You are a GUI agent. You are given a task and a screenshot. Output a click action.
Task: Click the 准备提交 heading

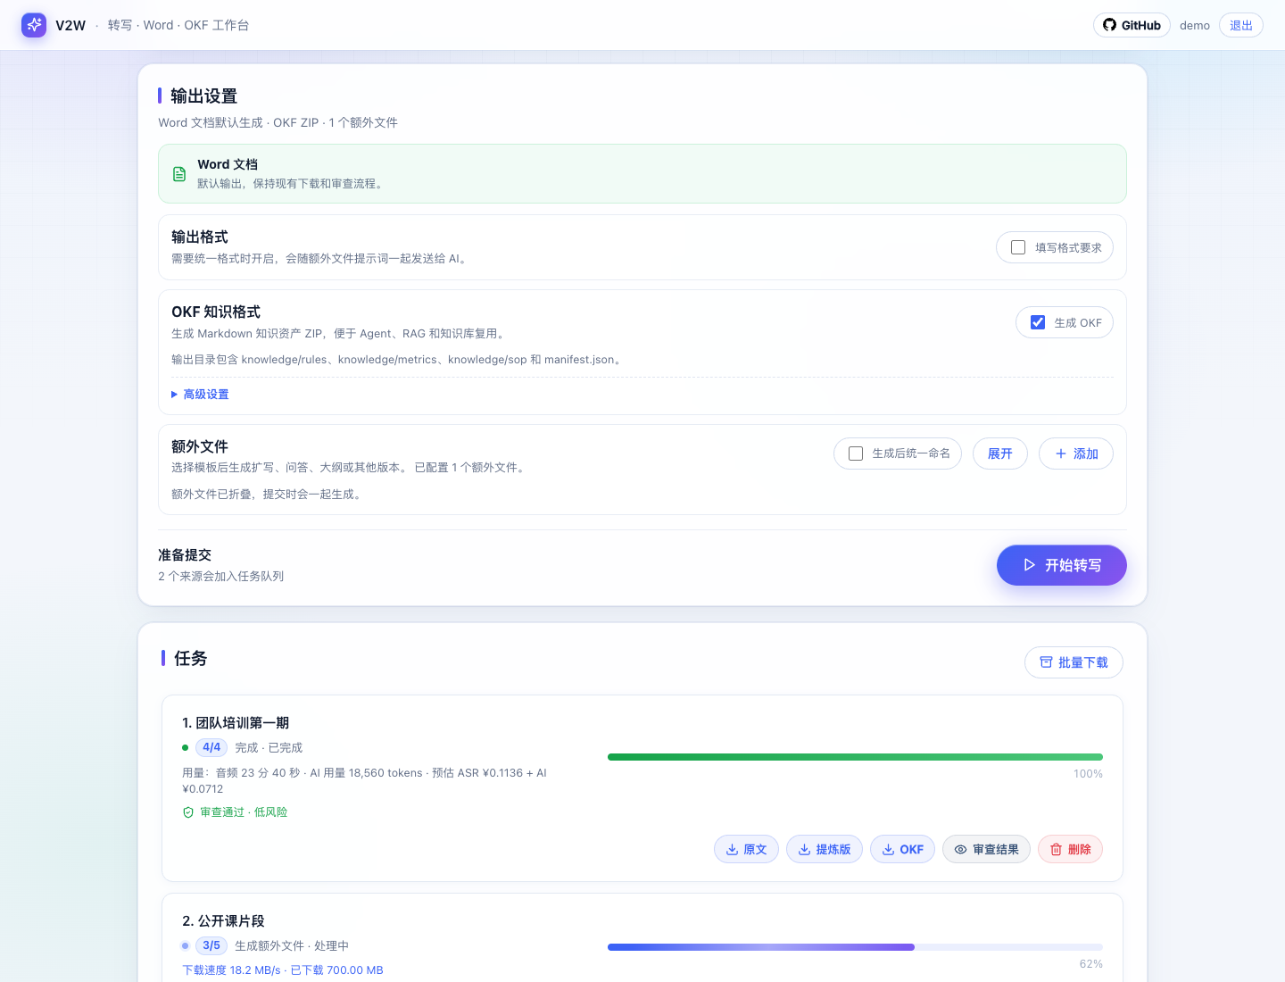(x=185, y=555)
